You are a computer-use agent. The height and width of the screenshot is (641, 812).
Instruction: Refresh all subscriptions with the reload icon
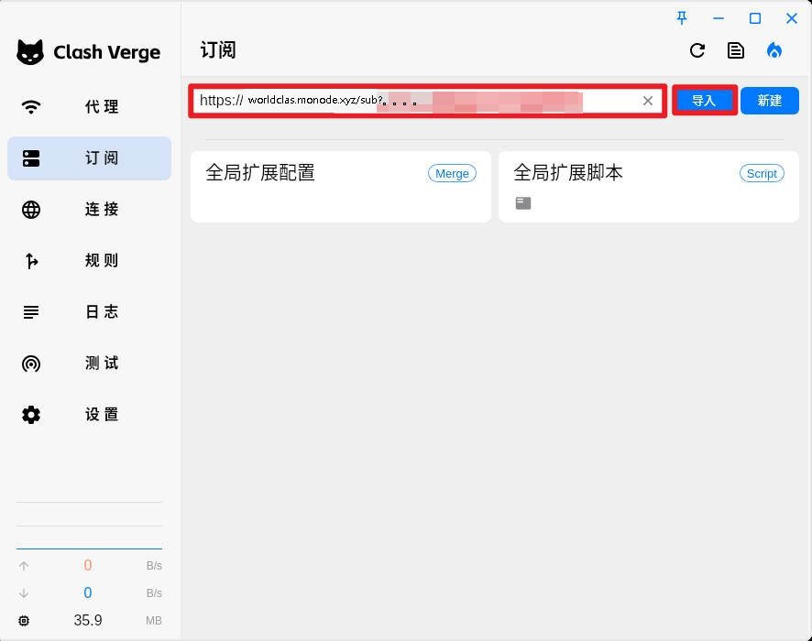[x=697, y=50]
